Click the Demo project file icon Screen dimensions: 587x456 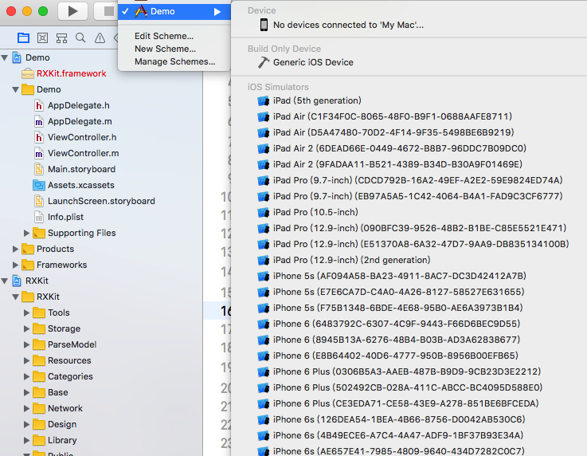click(17, 57)
